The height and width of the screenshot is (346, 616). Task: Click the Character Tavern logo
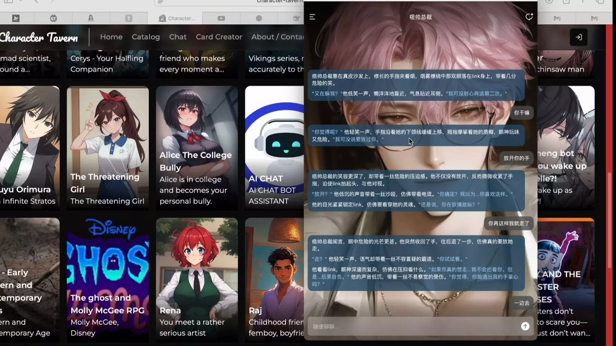(39, 37)
